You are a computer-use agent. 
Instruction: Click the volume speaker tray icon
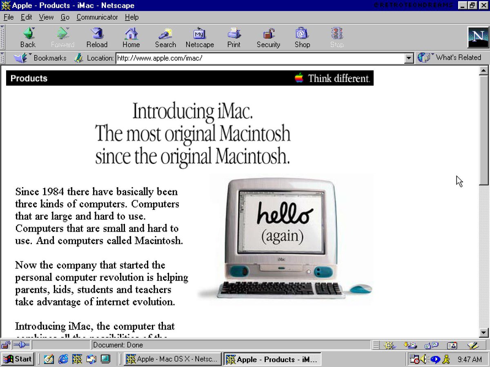tap(424, 359)
